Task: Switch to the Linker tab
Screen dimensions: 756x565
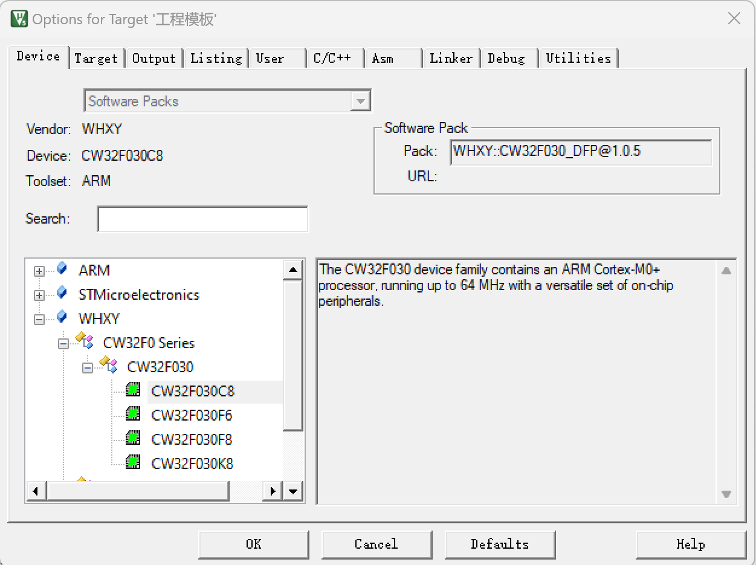Action: (x=451, y=59)
